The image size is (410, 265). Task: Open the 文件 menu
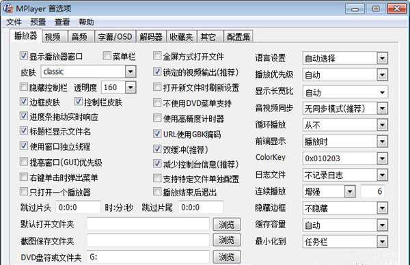(x=14, y=22)
